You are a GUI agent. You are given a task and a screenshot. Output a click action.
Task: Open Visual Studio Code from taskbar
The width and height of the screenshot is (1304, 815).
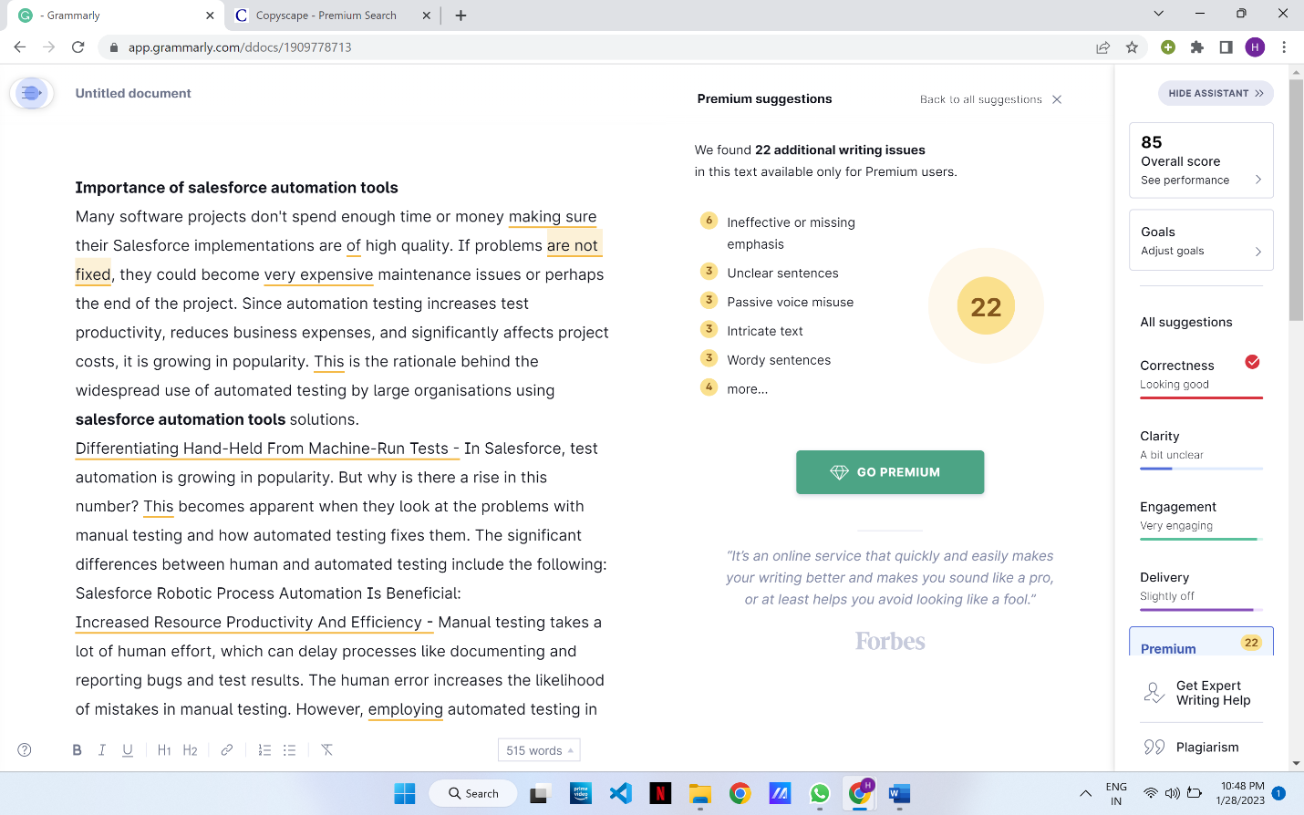(x=621, y=793)
